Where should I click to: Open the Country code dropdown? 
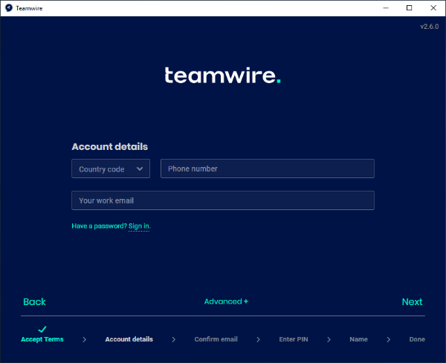(111, 169)
